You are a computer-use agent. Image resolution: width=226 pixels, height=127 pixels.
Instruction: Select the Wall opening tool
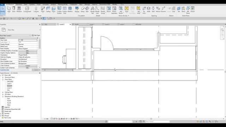pyautogui.click(x=153, y=10)
